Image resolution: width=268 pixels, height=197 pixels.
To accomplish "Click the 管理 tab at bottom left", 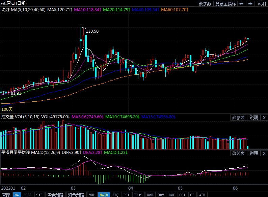I will click(6, 195).
